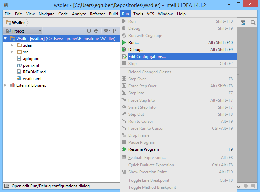Click the README.md file icon
Screen dimensions: 260x192
pyautogui.click(x=19, y=72)
